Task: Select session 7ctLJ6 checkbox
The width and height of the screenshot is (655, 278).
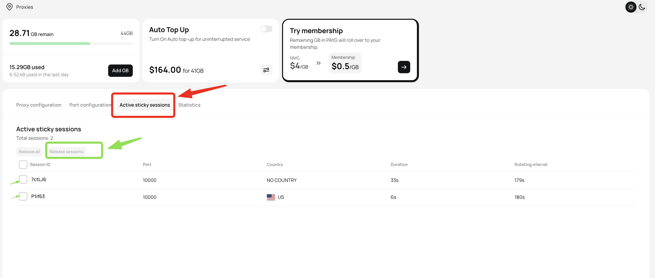Action: point(23,179)
